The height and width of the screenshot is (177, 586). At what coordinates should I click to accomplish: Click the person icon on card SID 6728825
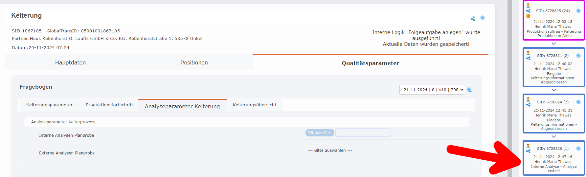tap(528, 6)
